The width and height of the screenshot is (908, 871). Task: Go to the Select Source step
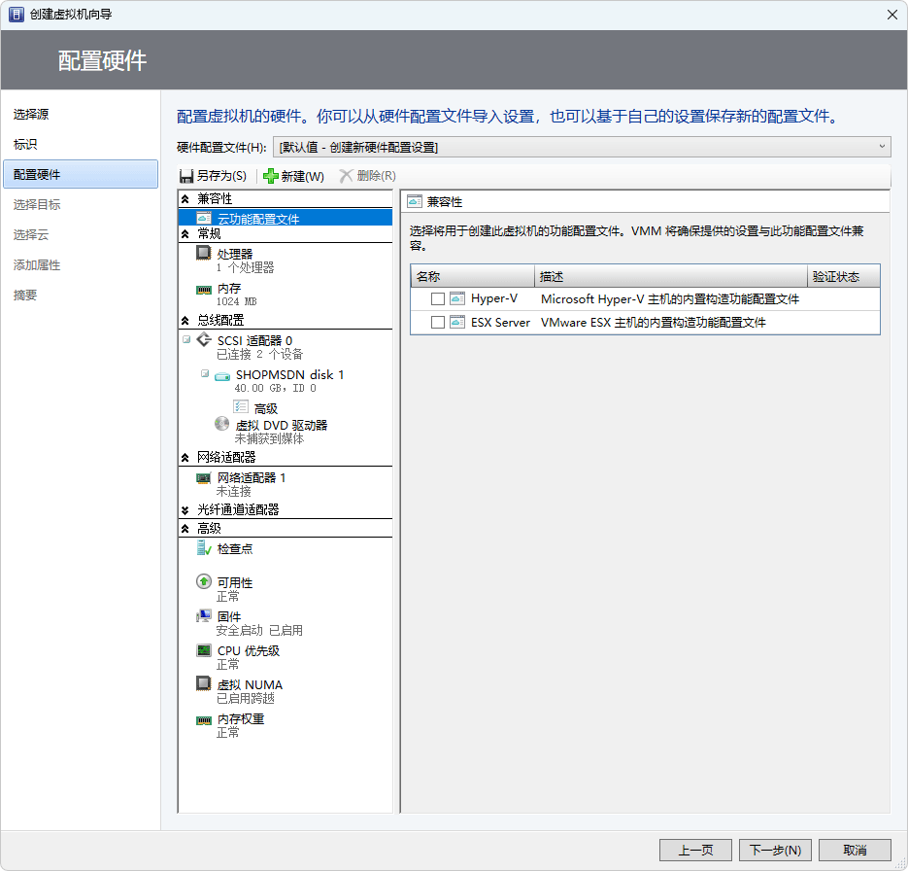point(31,115)
